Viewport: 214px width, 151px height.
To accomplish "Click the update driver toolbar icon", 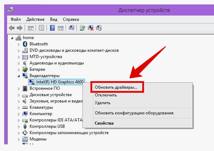I will [83, 28].
